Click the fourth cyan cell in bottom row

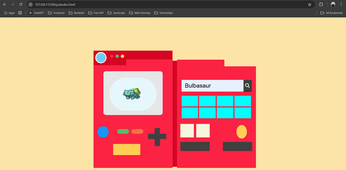243,113
